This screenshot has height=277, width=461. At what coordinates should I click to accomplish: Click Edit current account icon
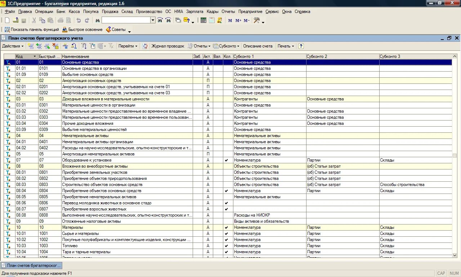tap(47, 46)
